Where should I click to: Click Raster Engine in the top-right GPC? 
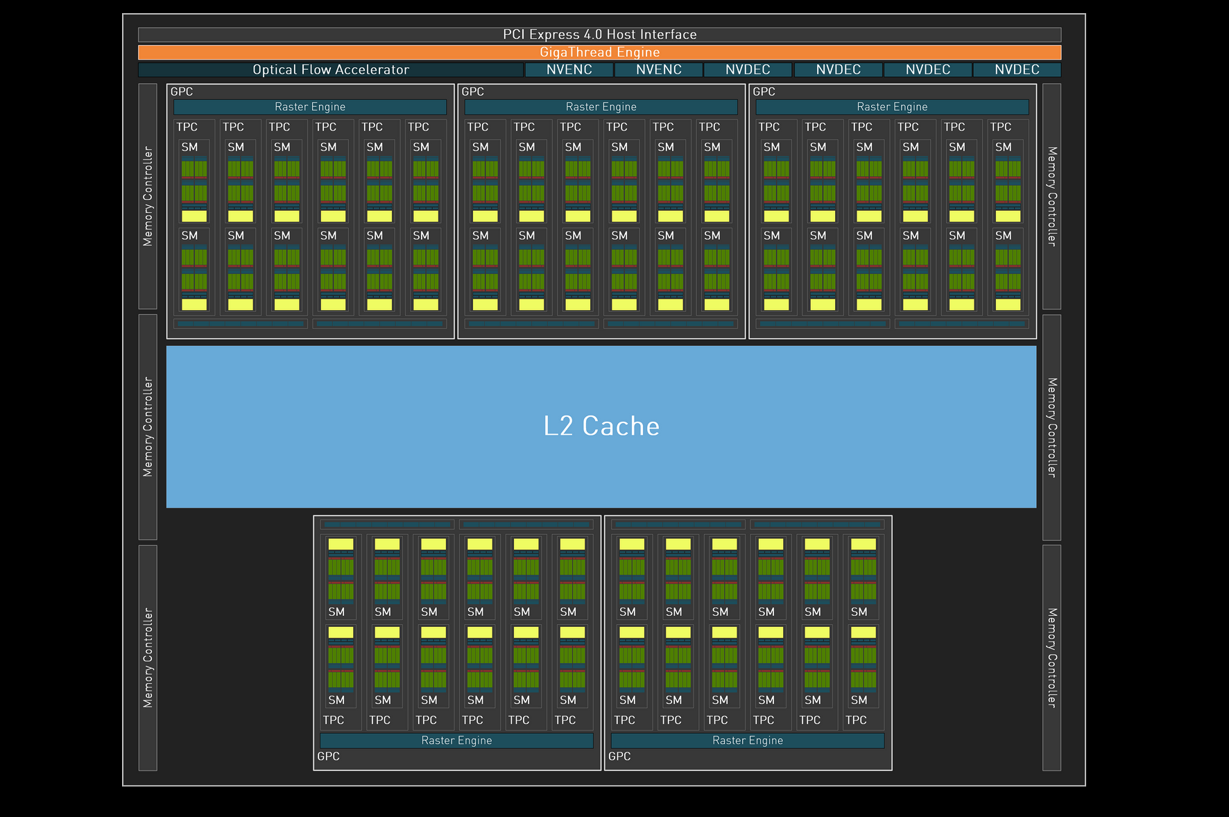pyautogui.click(x=893, y=107)
